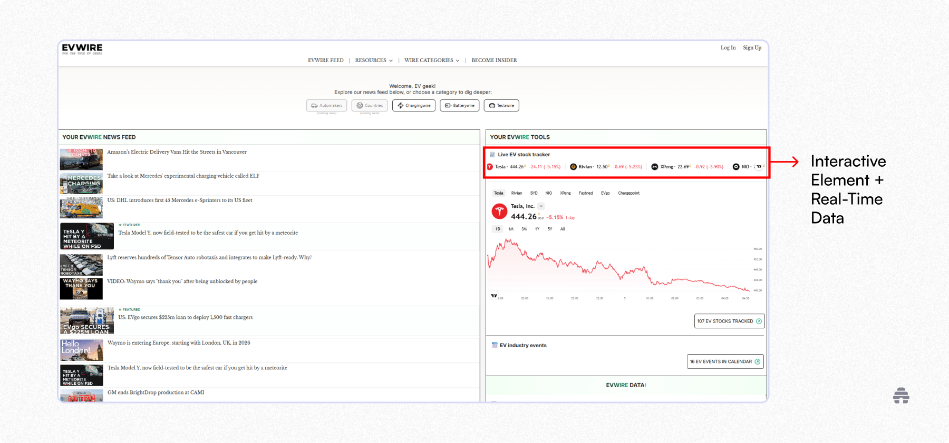The width and height of the screenshot is (949, 443).
Task: Click the market status badge beside Tesla, Inc.
Action: tap(541, 206)
